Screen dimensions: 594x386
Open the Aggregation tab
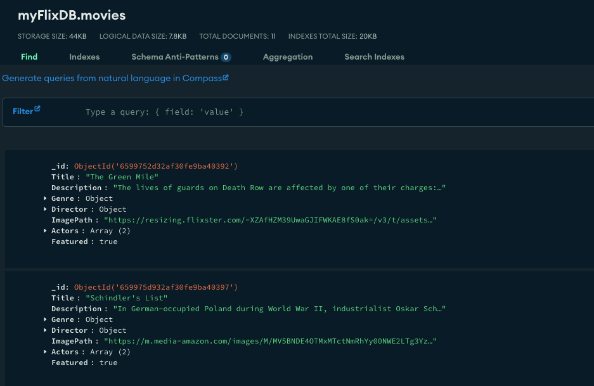287,56
